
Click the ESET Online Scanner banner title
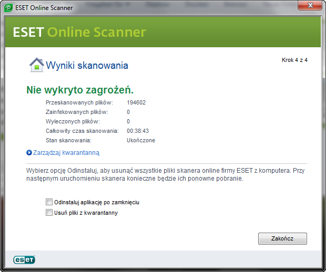pos(79,32)
